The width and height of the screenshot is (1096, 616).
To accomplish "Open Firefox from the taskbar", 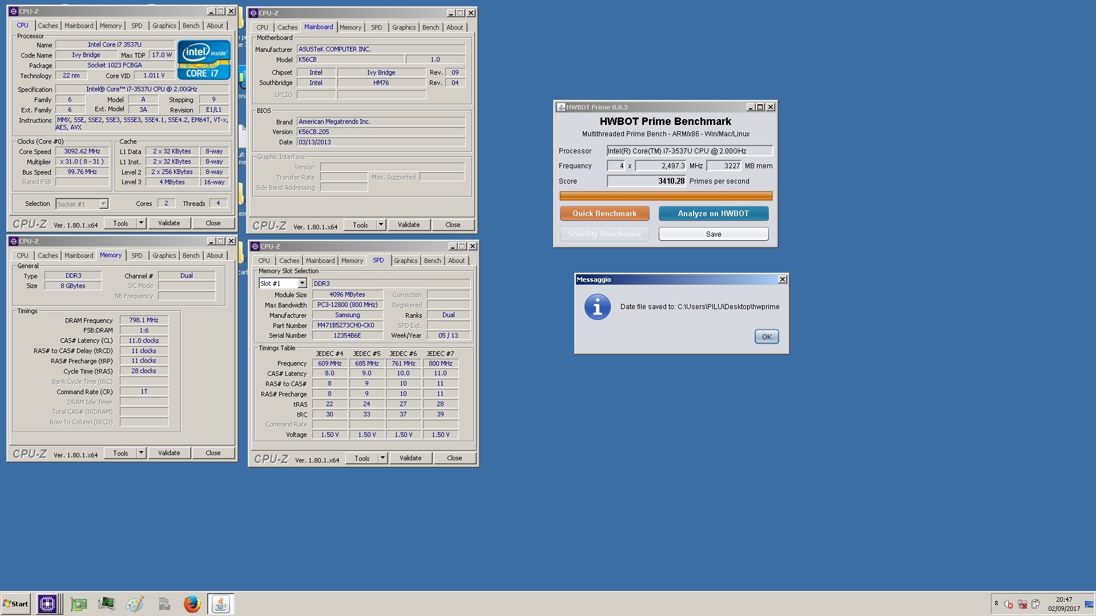I will coord(192,604).
